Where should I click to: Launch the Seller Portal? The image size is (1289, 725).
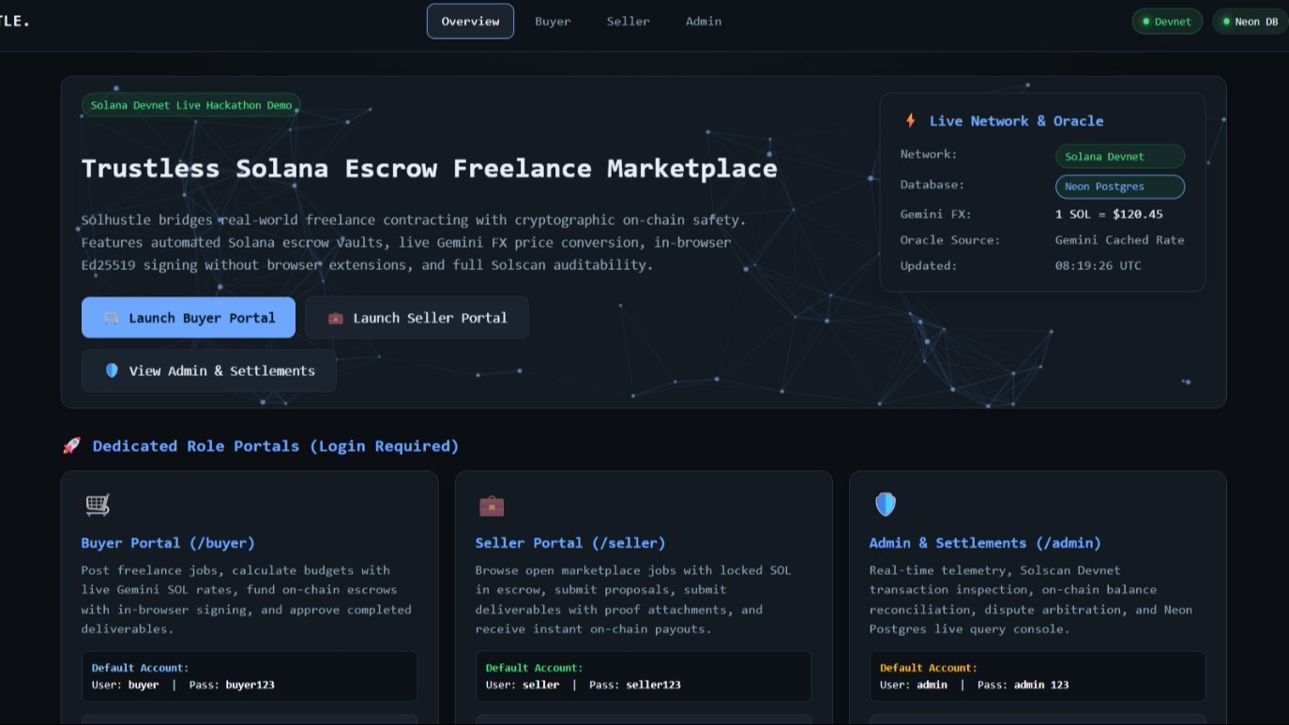pyautogui.click(x=417, y=318)
